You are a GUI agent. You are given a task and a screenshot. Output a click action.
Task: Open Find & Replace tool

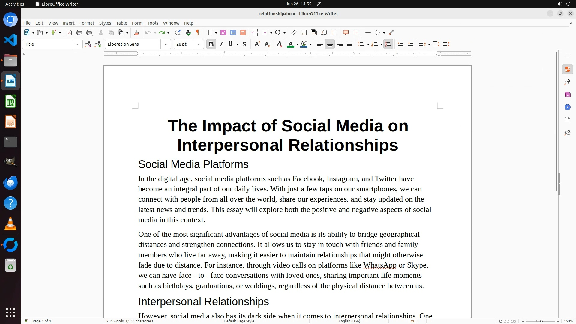point(178,32)
